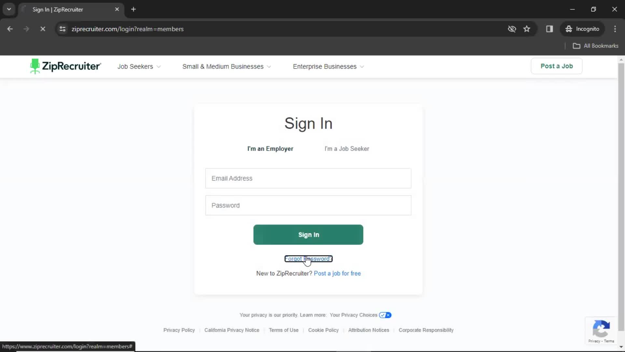Click the ZipRecruiter logo icon
The width and height of the screenshot is (625, 352).
pyautogui.click(x=34, y=66)
